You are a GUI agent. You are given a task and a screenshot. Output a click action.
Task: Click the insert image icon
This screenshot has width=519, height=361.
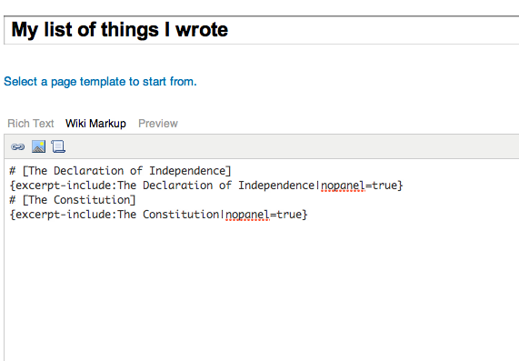(38, 146)
